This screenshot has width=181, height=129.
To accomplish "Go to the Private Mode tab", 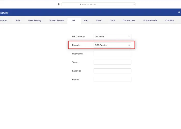I will coord(150,20).
